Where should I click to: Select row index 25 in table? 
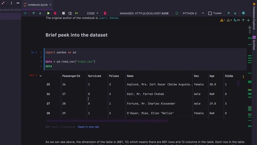pos(48,84)
